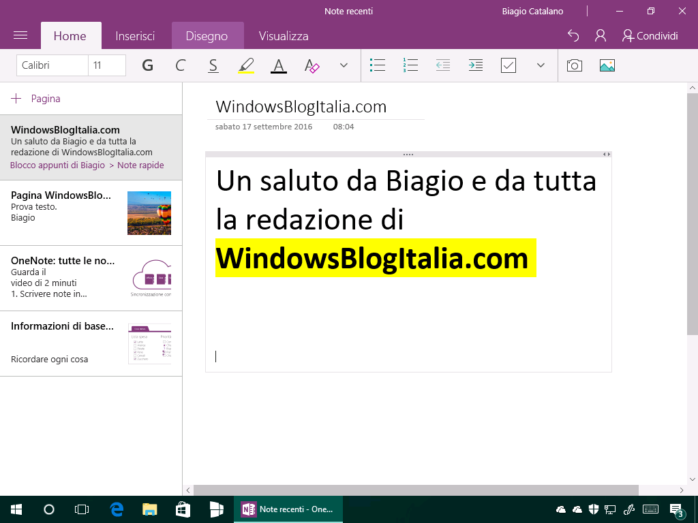
Task: Click the note container width arrows
Action: click(x=607, y=155)
